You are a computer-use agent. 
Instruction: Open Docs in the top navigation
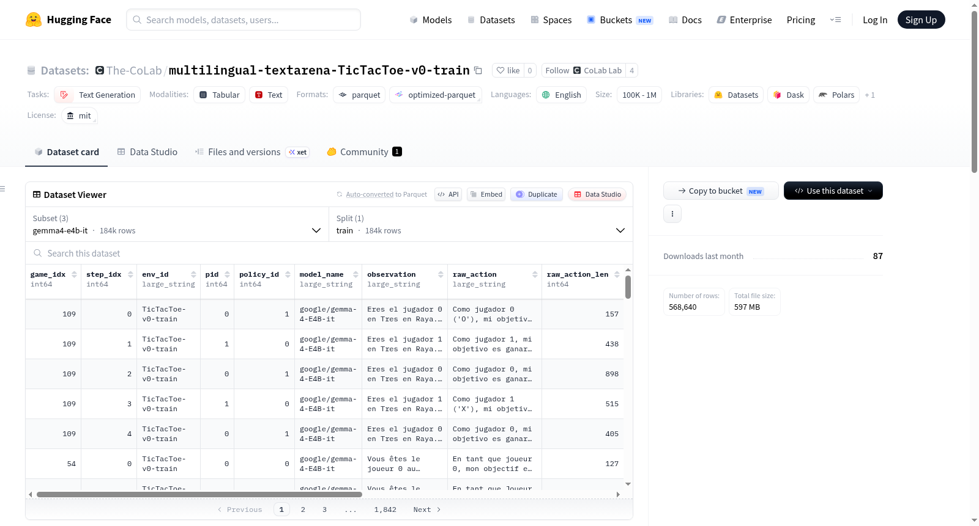pyautogui.click(x=685, y=20)
